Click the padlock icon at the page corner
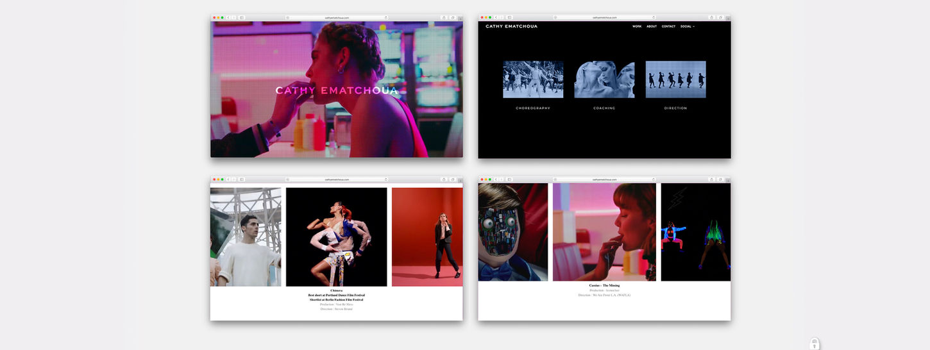Viewport: 930px width, 350px height. pos(815,344)
